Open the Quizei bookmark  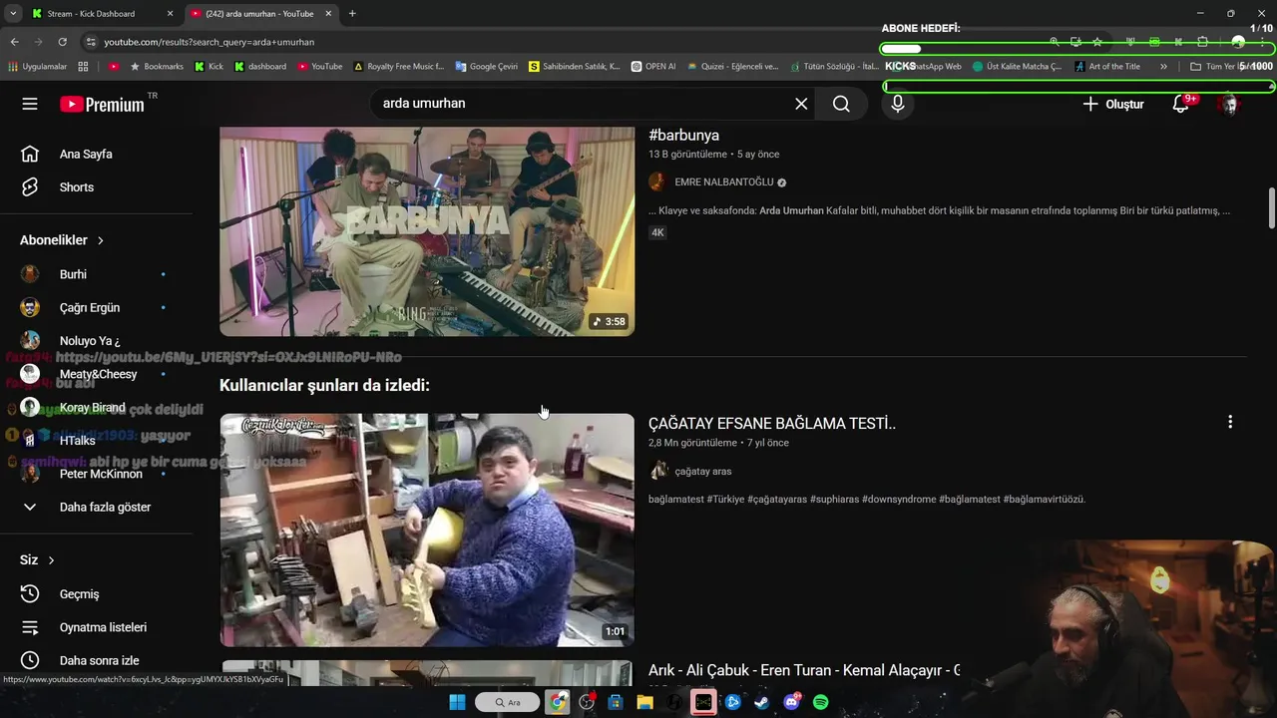click(x=732, y=67)
